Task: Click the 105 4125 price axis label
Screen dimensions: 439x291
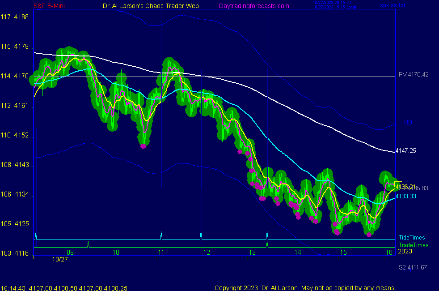Action: (x=15, y=224)
